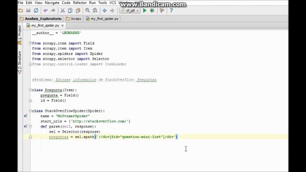Screen dimensions: 306x172
Task: Toggle fold marker at ItemLoader import line
Action: 30,64
